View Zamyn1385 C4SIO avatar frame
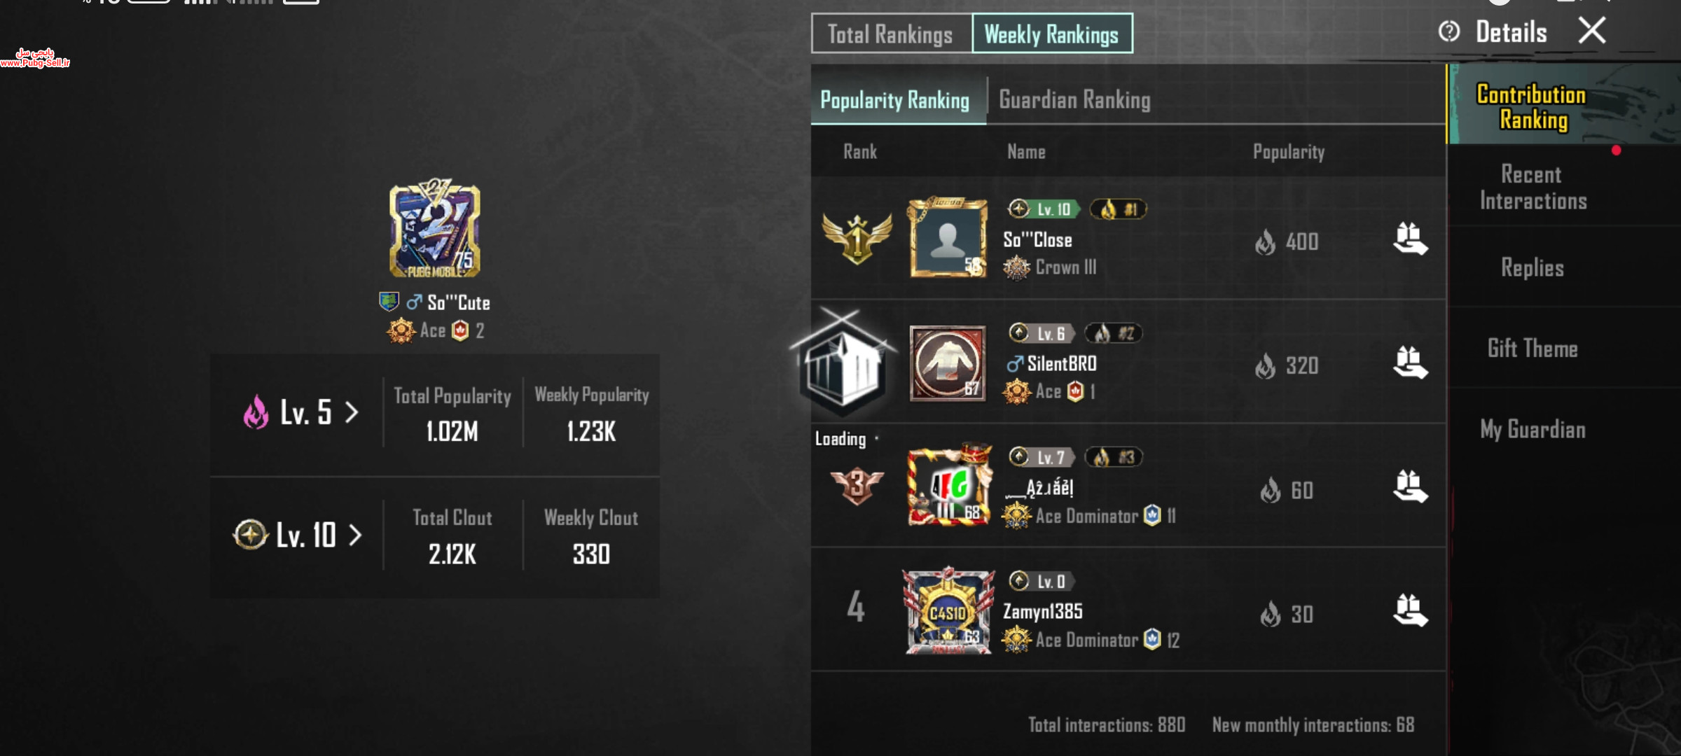 click(948, 612)
